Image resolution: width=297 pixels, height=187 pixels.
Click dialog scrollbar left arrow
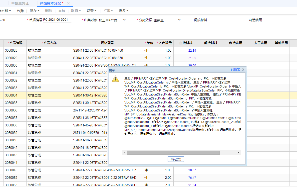click(x=124, y=153)
